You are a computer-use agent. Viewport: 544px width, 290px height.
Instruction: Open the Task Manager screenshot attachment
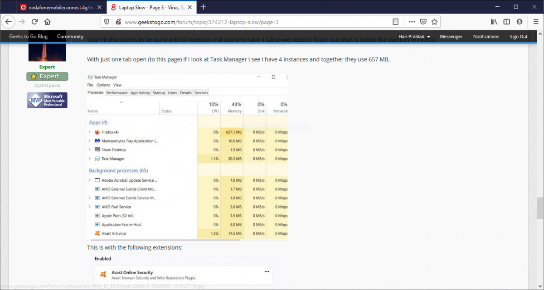(x=187, y=157)
